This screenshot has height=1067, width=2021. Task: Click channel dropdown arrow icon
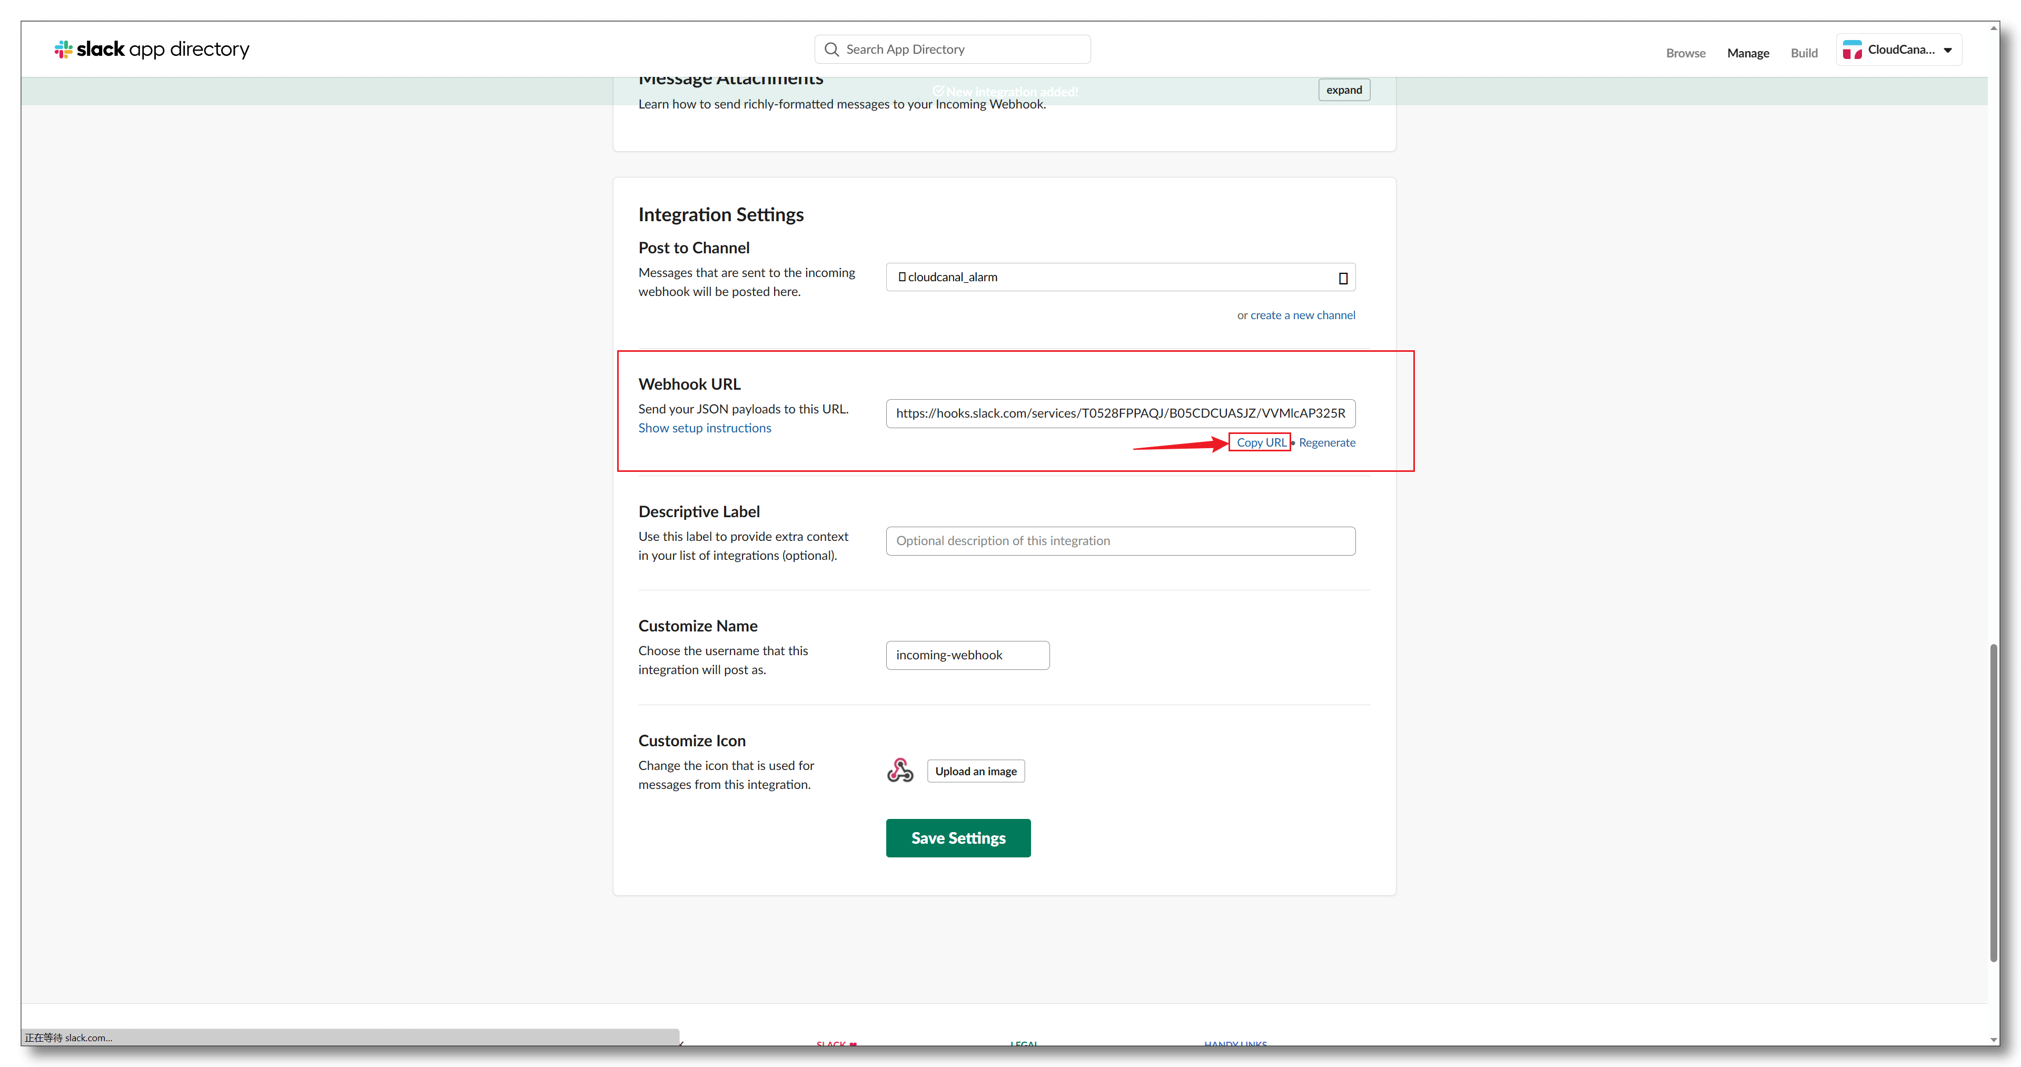(1342, 278)
